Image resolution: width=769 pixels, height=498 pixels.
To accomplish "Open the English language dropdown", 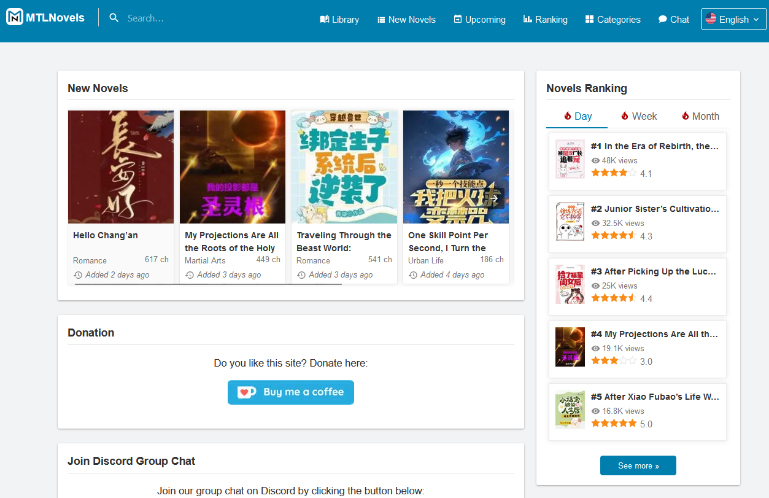I will pyautogui.click(x=733, y=18).
